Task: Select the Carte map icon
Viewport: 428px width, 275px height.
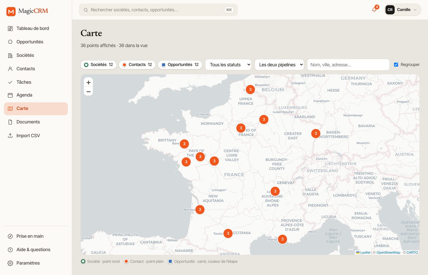Action: (x=10, y=108)
